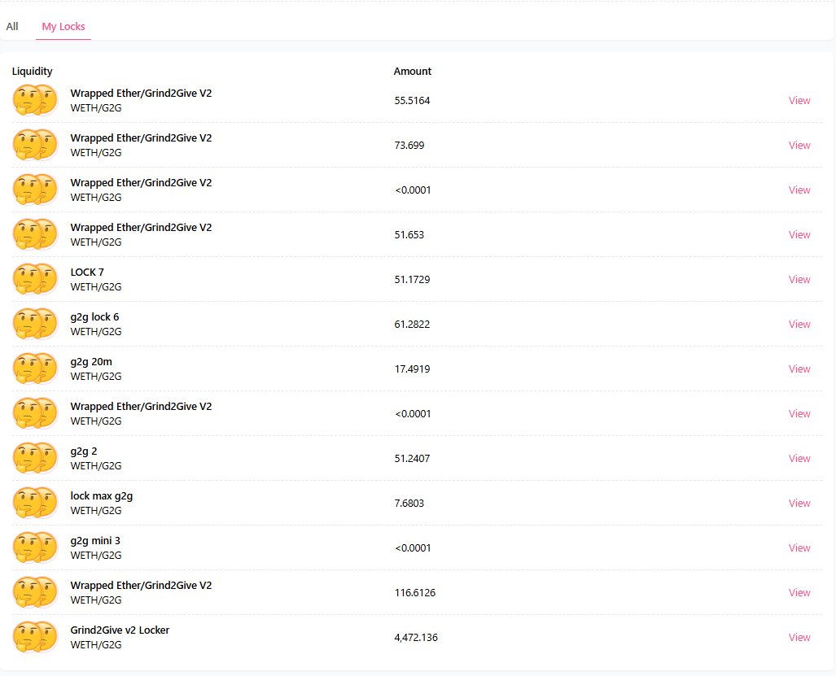Click the amount 7.6803
Screen dimensions: 836x676
tap(409, 503)
